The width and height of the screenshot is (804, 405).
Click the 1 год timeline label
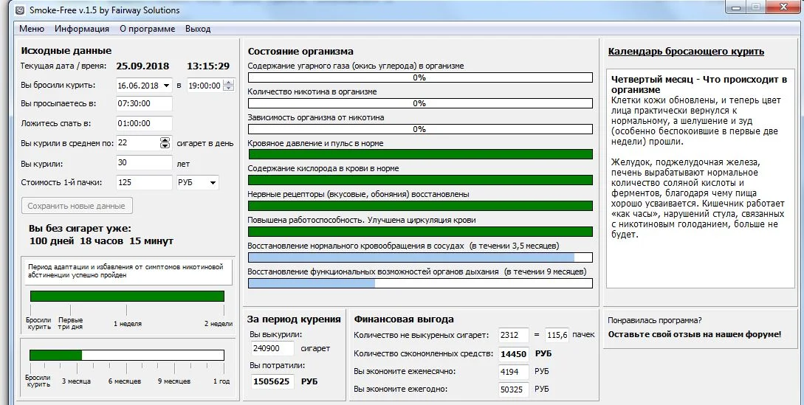coord(221,381)
